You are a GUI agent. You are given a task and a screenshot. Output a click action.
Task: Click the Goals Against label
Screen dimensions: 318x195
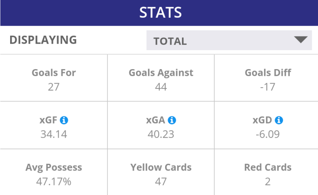(161, 73)
